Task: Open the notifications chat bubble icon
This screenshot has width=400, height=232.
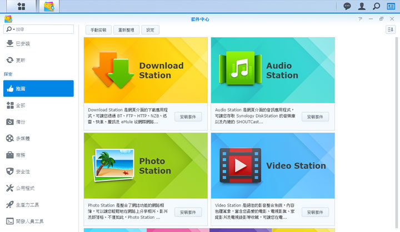Action: pos(347,7)
